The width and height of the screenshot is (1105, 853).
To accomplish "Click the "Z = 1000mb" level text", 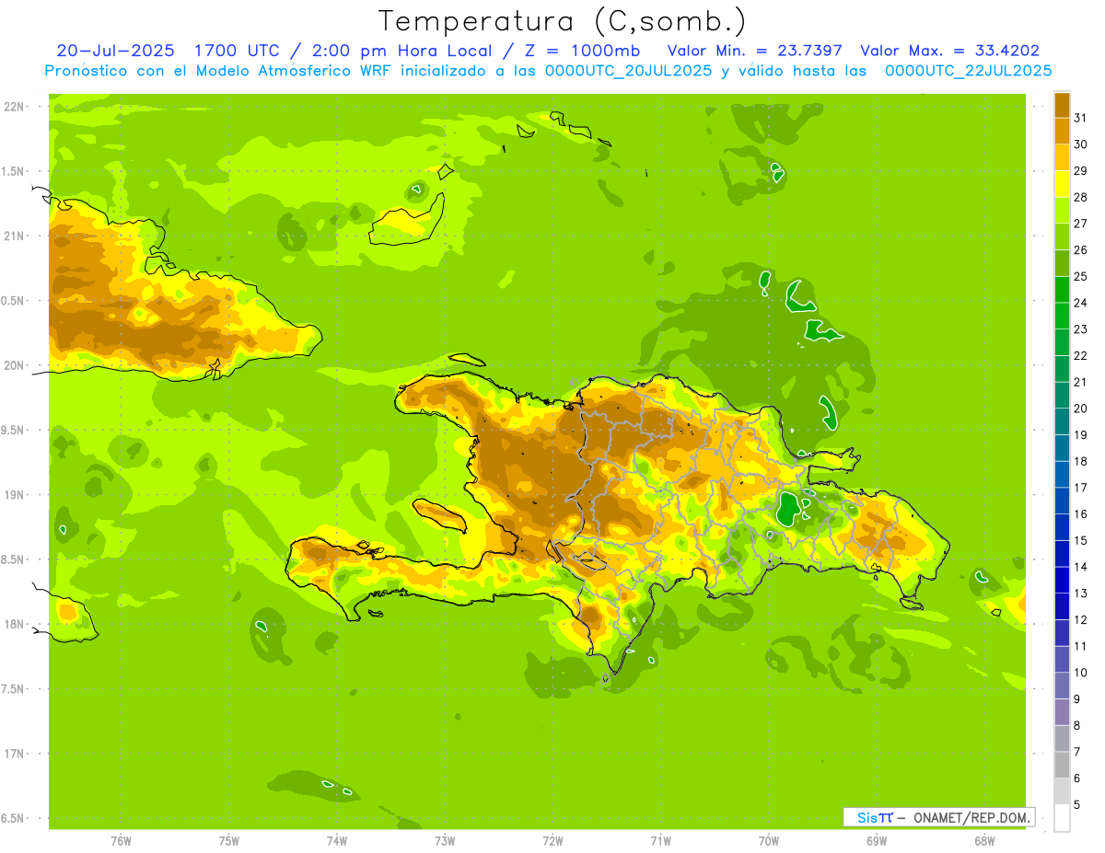I will tap(581, 51).
